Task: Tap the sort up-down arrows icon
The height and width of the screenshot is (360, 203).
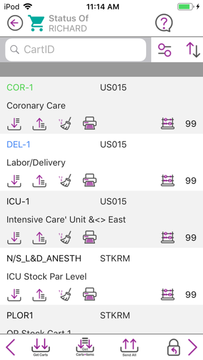Action: click(193, 50)
